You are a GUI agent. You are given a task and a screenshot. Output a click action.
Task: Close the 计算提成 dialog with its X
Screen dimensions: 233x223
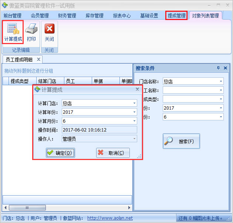point(138,89)
